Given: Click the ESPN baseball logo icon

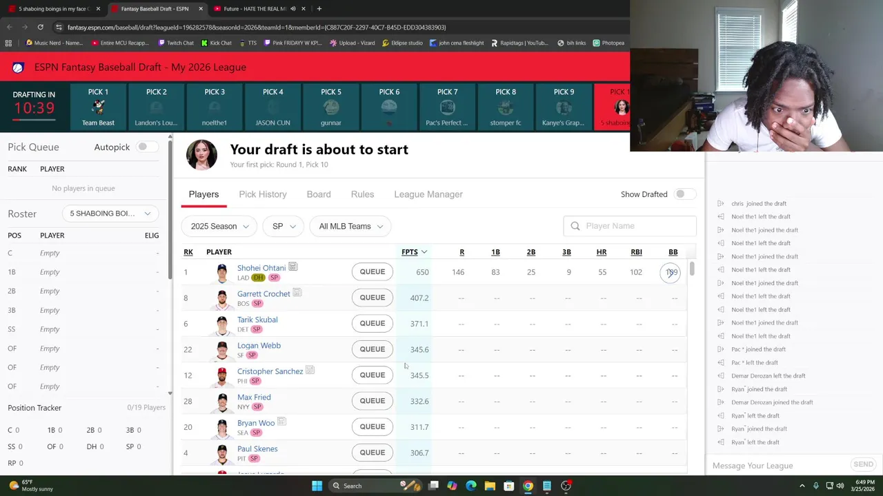Looking at the screenshot, I should 18,67.
